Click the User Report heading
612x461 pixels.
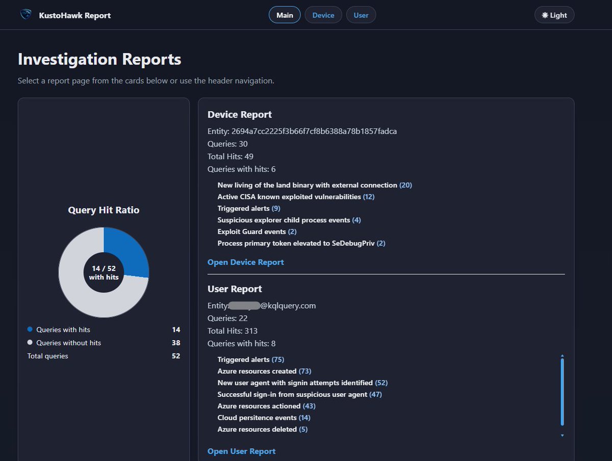pos(235,289)
